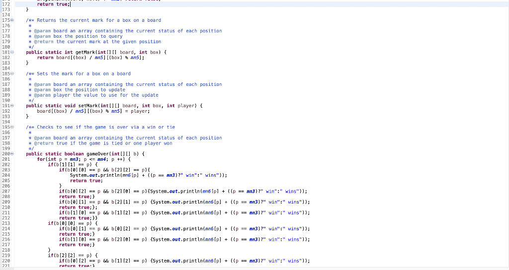Collapse the gameOver method fold at line 200

coord(12,154)
